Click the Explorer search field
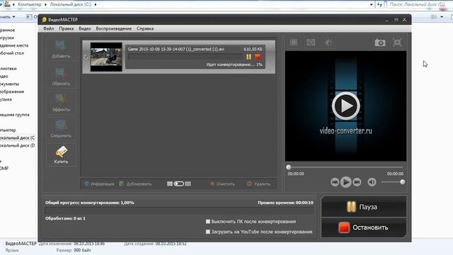Screen dimensions: 453x255 [x=420, y=4]
